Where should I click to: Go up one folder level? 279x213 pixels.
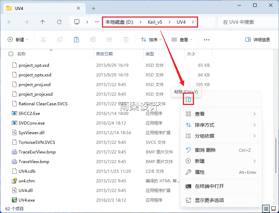click(x=42, y=22)
